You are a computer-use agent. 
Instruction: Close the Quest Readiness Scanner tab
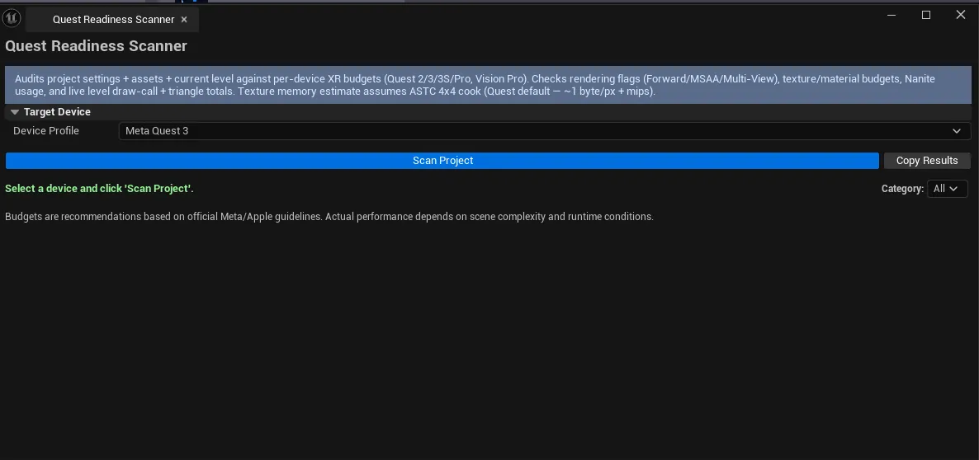tap(183, 19)
